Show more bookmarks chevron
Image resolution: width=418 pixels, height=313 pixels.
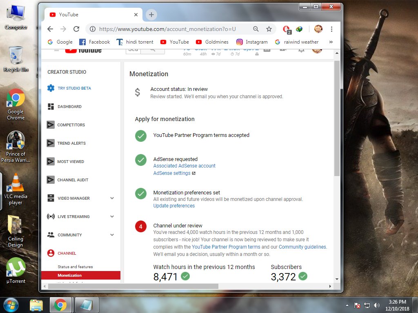(331, 42)
